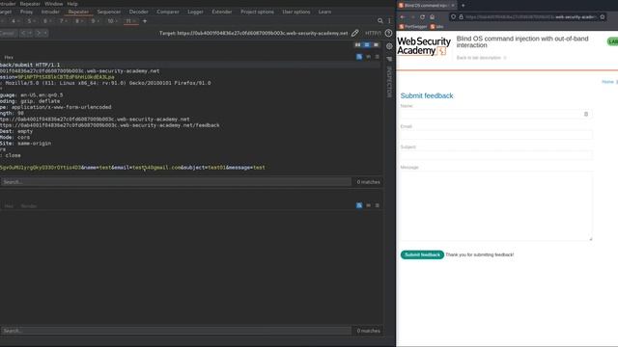The image size is (618, 347).
Task: Open the Help menu
Action: (x=72, y=4)
